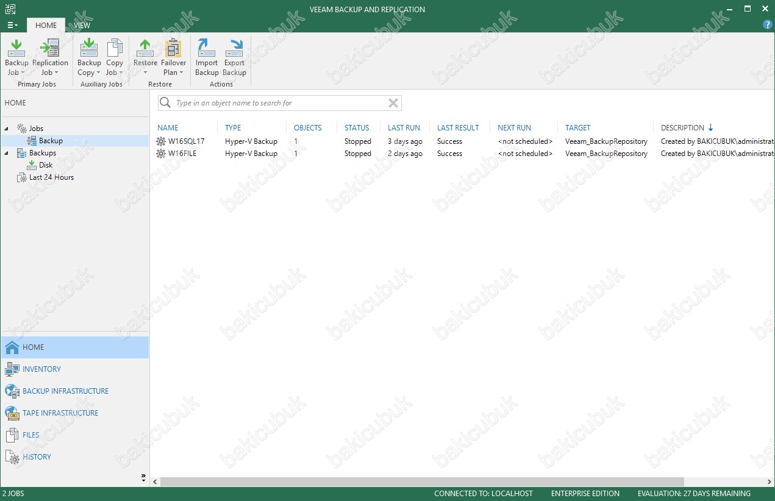The image size is (775, 501).
Task: Clear the search box with X
Action: (x=393, y=103)
